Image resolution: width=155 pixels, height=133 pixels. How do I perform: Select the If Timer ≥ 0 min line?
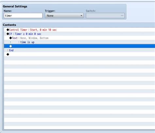point(79,34)
